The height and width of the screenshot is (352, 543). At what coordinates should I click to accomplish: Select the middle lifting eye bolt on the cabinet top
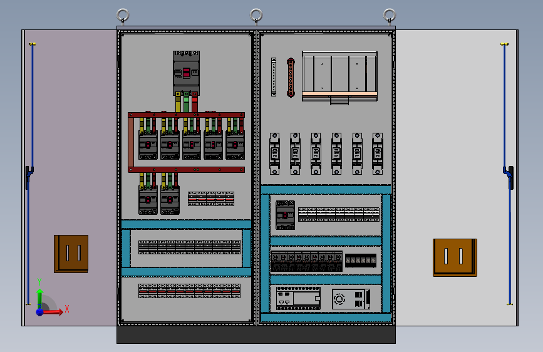pyautogui.click(x=256, y=16)
